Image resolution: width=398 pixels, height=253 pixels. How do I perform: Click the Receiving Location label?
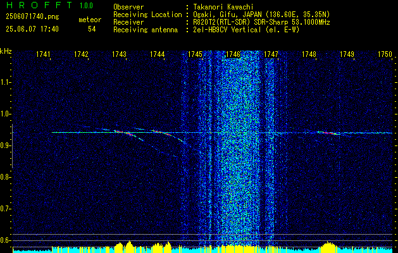click(x=147, y=15)
